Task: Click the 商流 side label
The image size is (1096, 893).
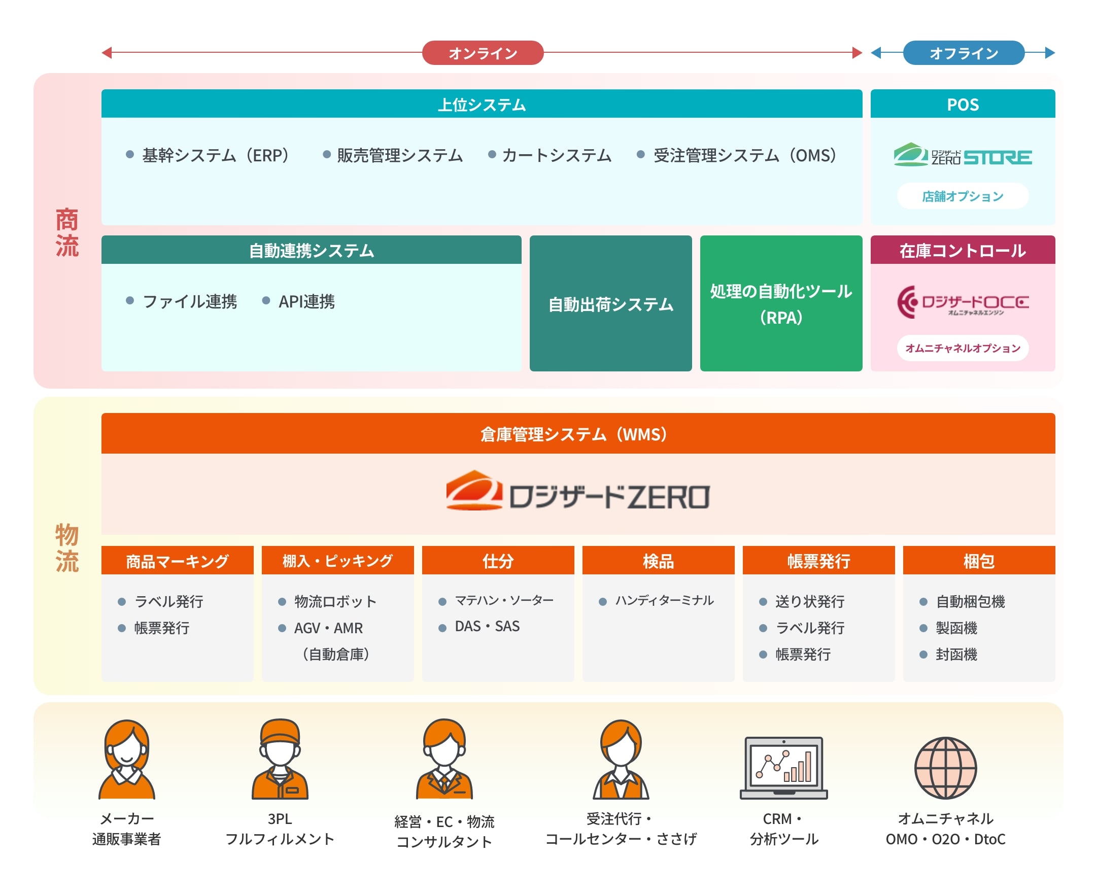Action: tap(67, 232)
